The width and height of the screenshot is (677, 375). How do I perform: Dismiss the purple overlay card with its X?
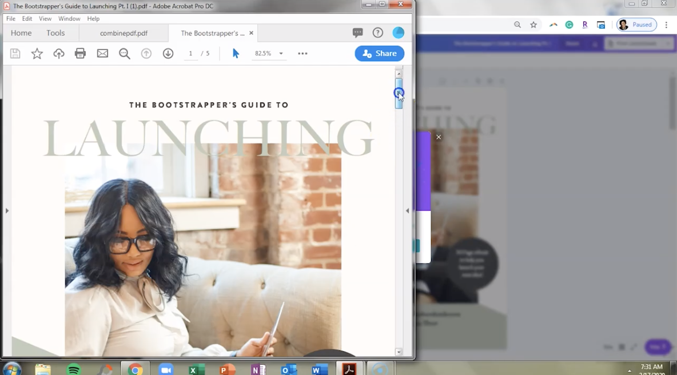(439, 137)
